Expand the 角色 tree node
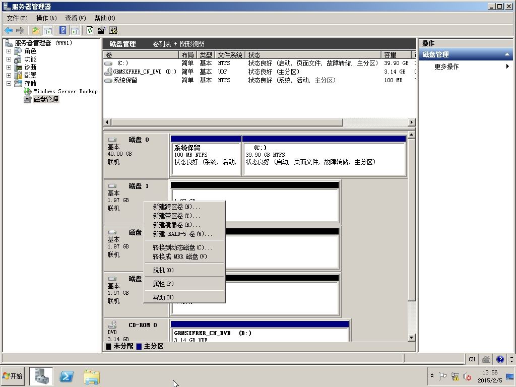516x387 pixels. [9, 51]
